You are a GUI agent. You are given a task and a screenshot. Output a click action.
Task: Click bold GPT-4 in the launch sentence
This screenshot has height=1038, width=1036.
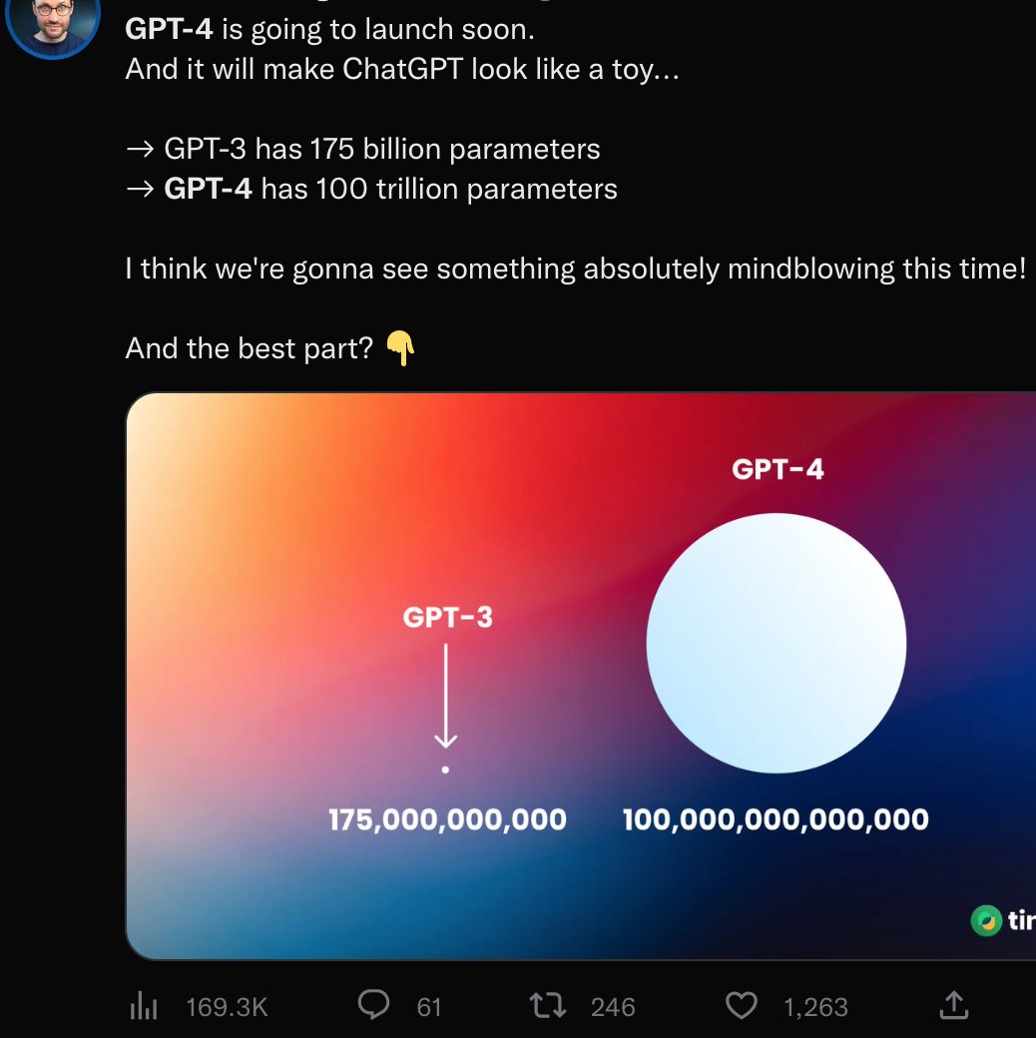(169, 29)
